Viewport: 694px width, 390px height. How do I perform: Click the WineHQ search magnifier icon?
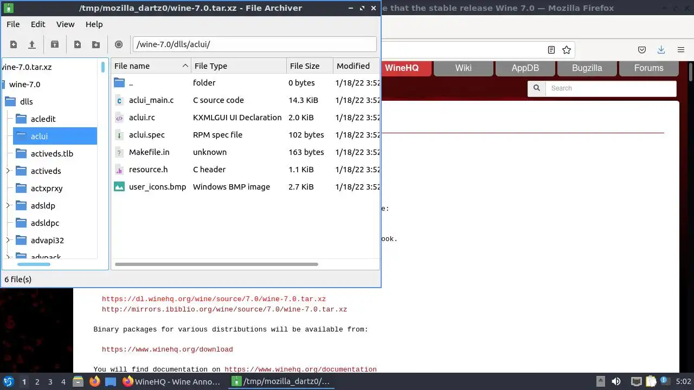coord(537,88)
